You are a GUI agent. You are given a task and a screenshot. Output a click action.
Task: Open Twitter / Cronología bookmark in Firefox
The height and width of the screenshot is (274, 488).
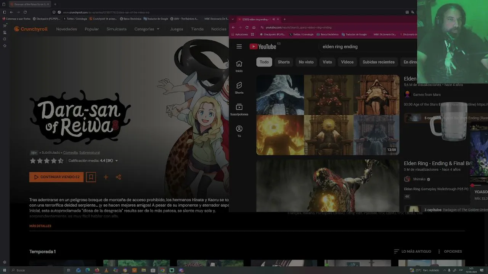75,19
